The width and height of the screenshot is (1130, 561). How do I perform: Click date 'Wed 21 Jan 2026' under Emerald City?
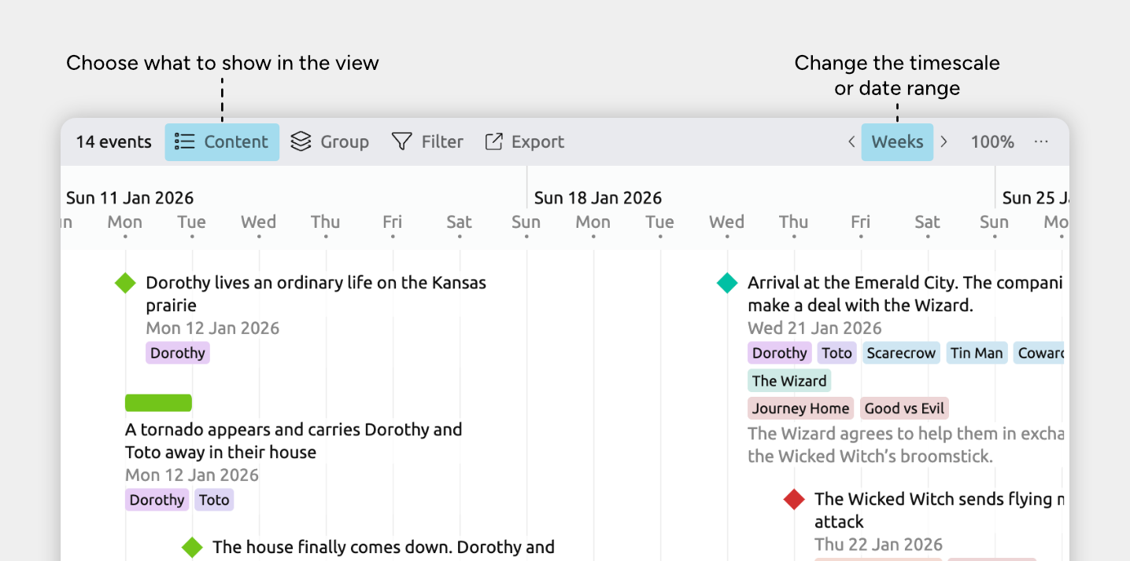(x=814, y=328)
